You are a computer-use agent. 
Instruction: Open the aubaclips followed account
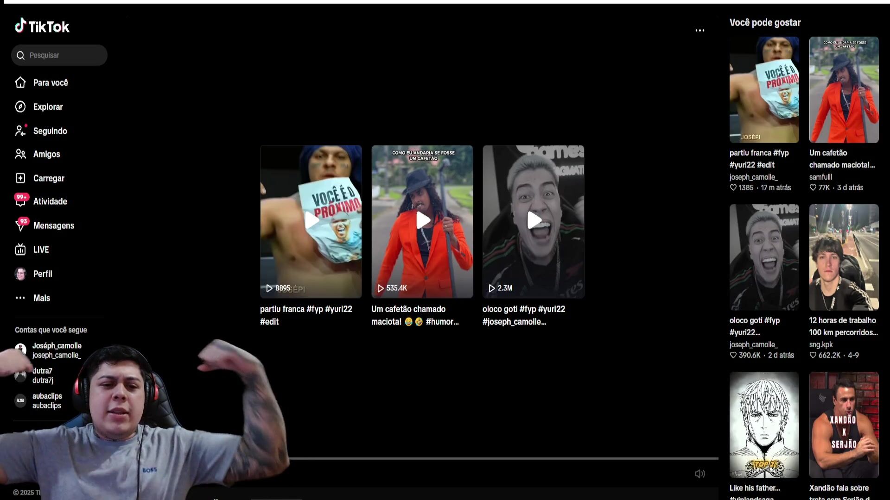[47, 400]
